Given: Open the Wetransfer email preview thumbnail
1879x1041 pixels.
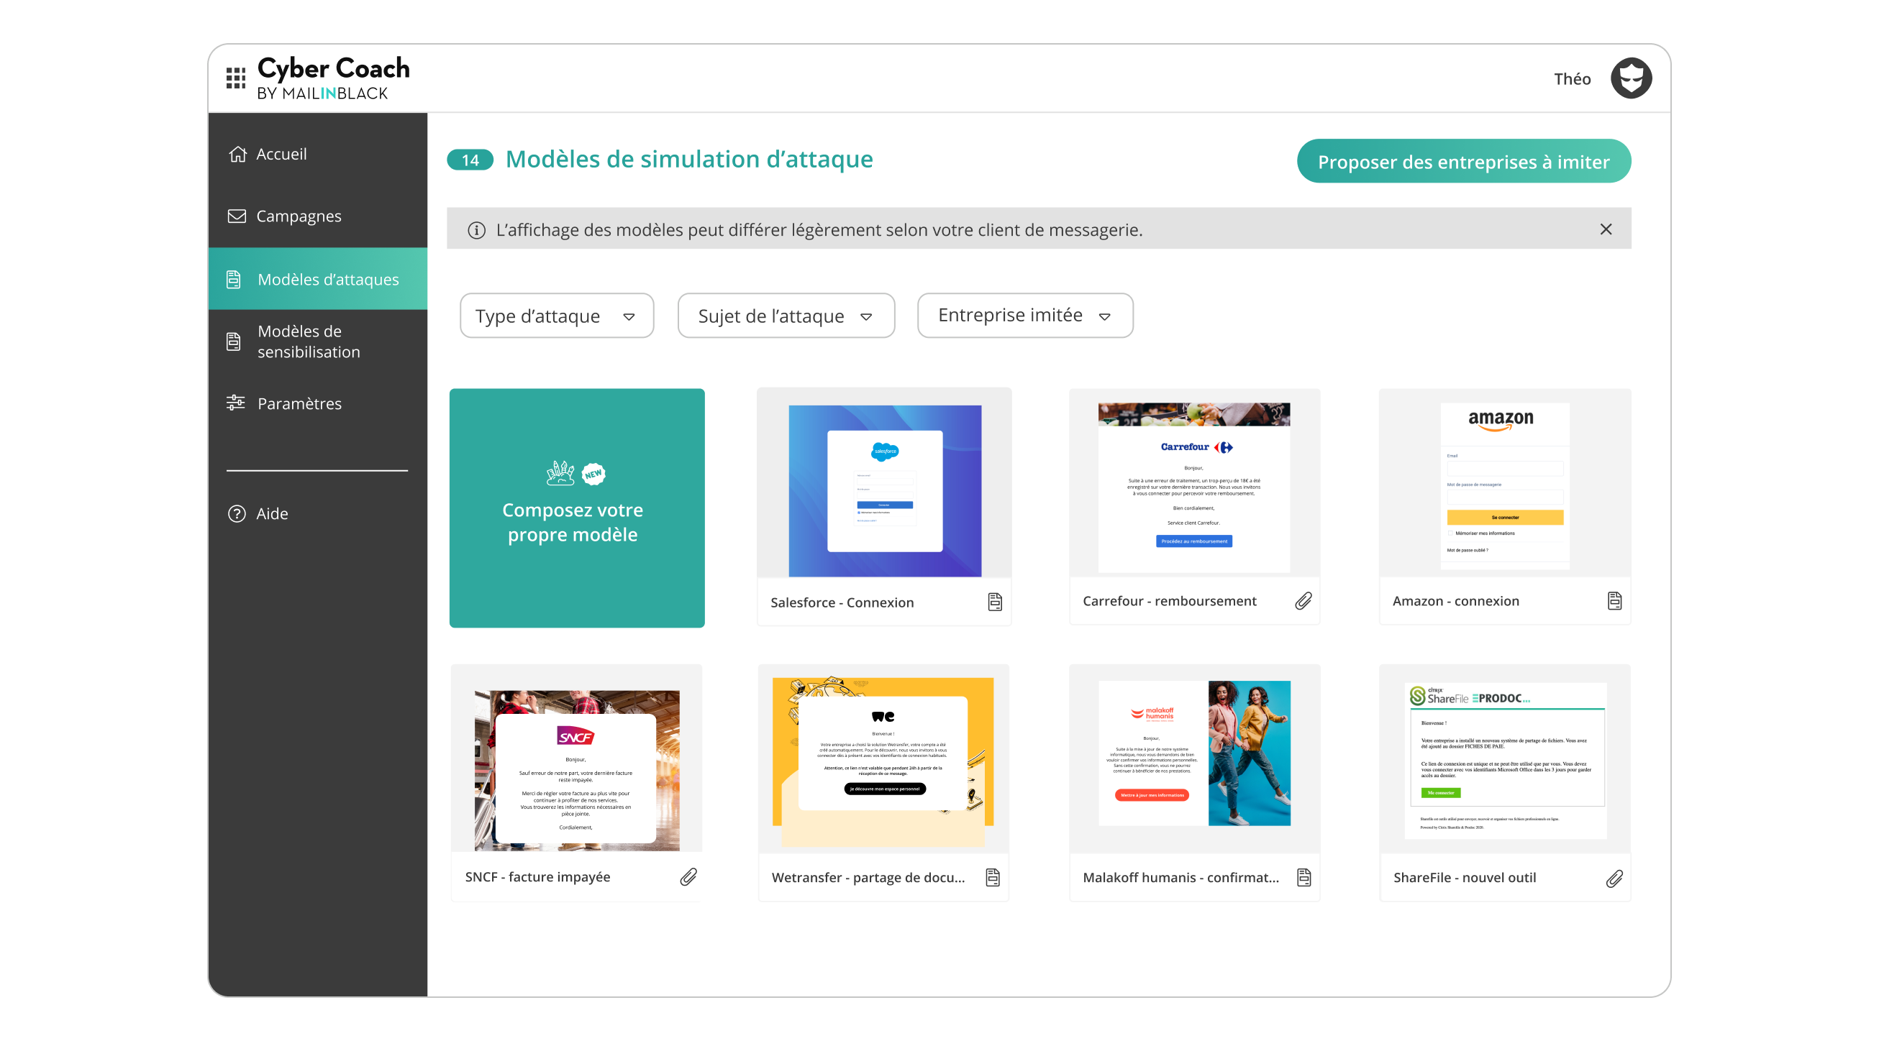Looking at the screenshot, I should (x=883, y=761).
